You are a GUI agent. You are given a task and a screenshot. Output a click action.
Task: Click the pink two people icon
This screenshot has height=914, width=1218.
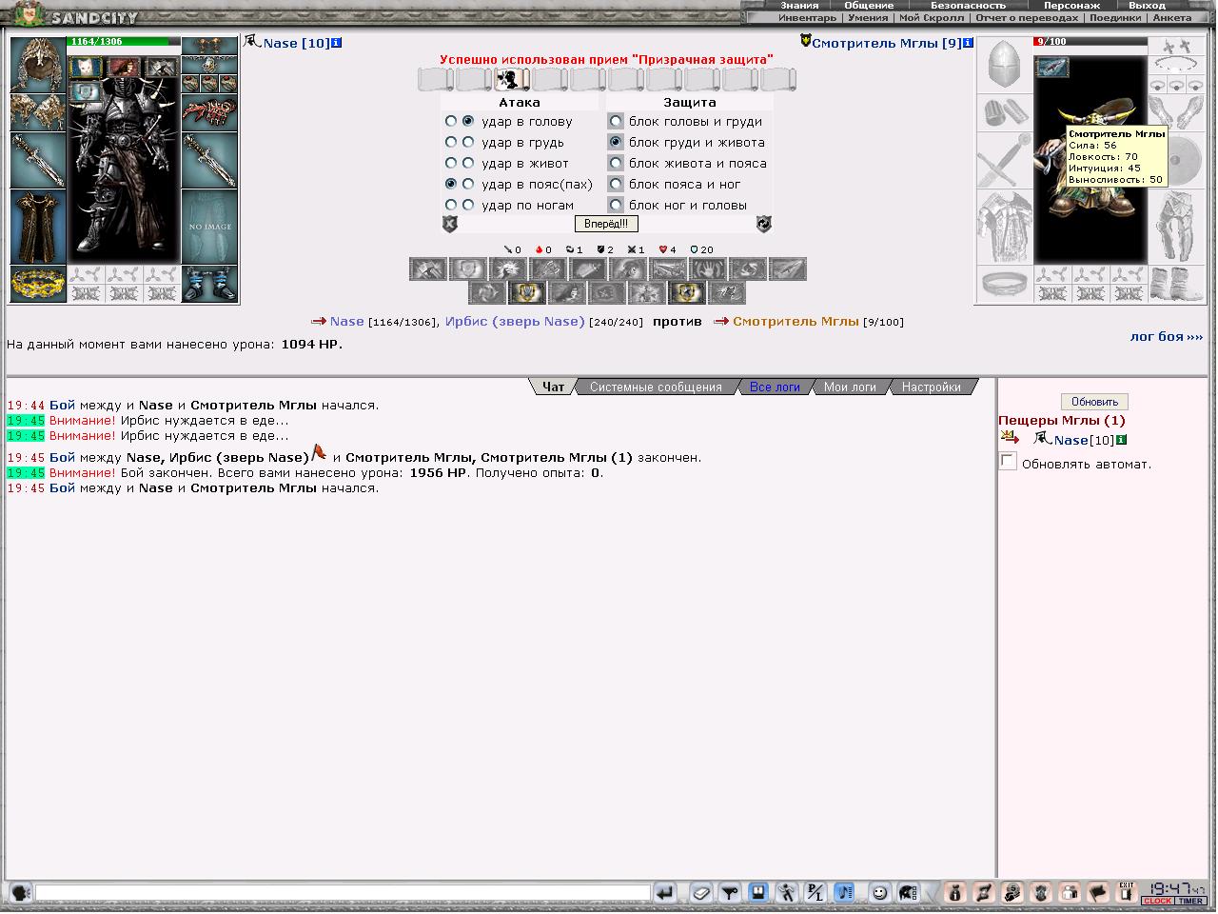1071,892
